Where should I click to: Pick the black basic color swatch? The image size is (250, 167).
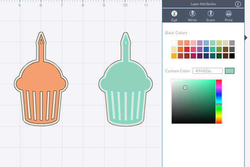click(x=232, y=56)
